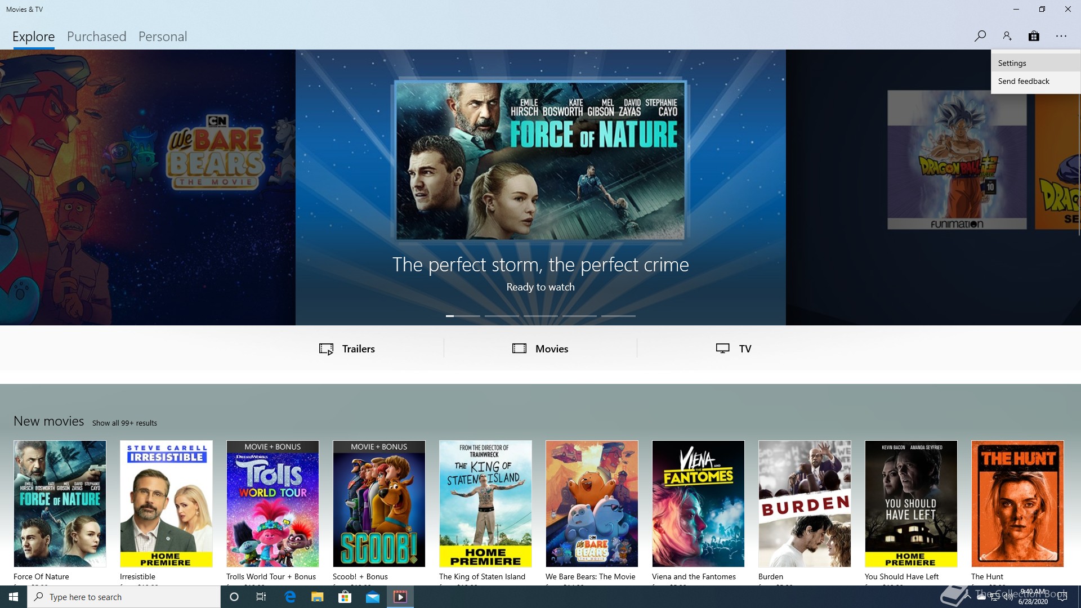The image size is (1081, 608).
Task: Jump to third carousel page indicator
Action: [x=540, y=316]
